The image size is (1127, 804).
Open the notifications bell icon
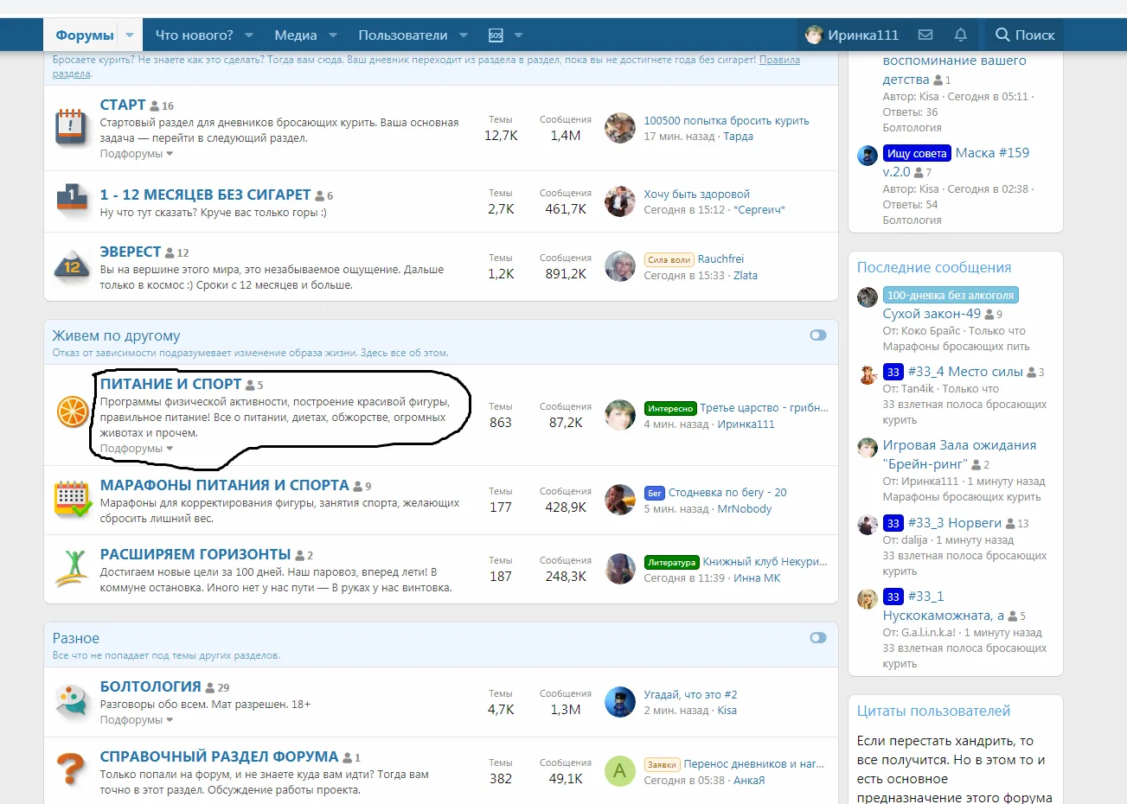click(960, 35)
